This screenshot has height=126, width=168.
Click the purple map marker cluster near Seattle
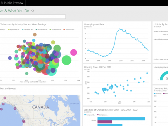click(x=24, y=122)
